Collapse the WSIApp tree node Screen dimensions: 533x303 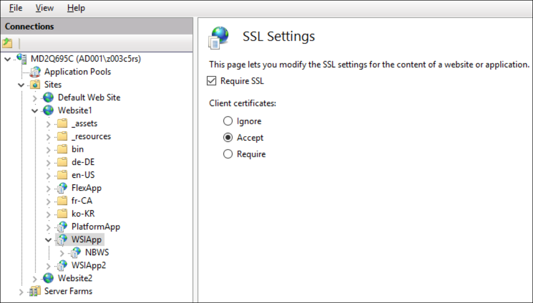coord(48,240)
